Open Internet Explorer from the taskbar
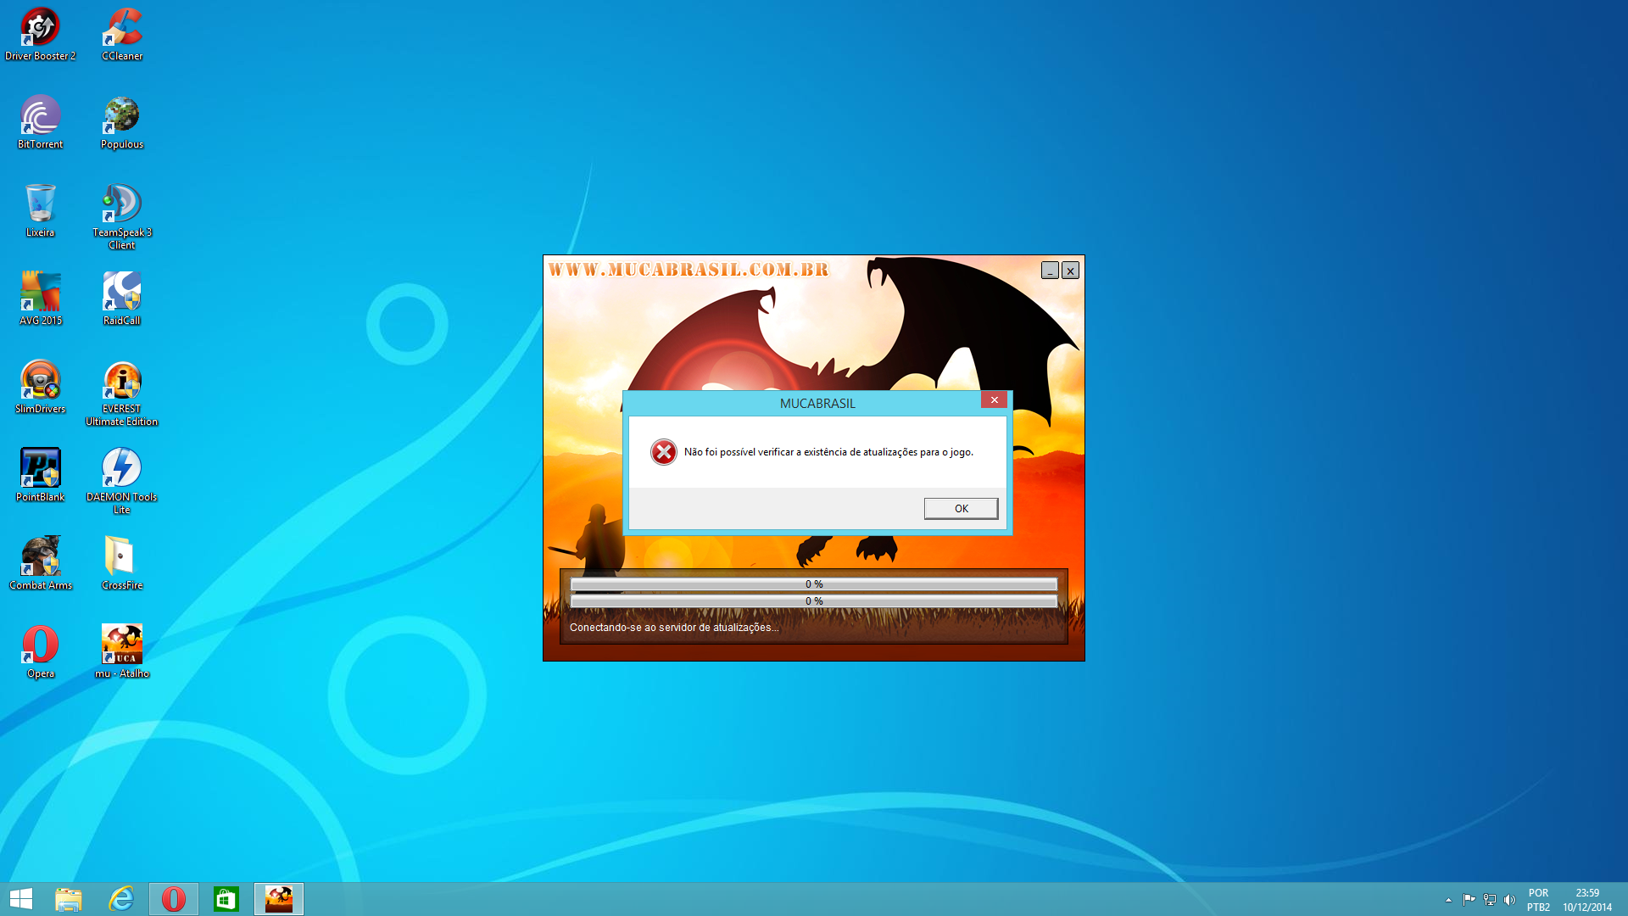 pyautogui.click(x=121, y=899)
